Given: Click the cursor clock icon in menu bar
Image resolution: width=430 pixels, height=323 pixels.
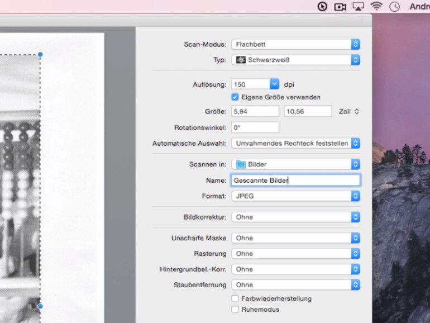Looking at the screenshot, I should point(322,6).
